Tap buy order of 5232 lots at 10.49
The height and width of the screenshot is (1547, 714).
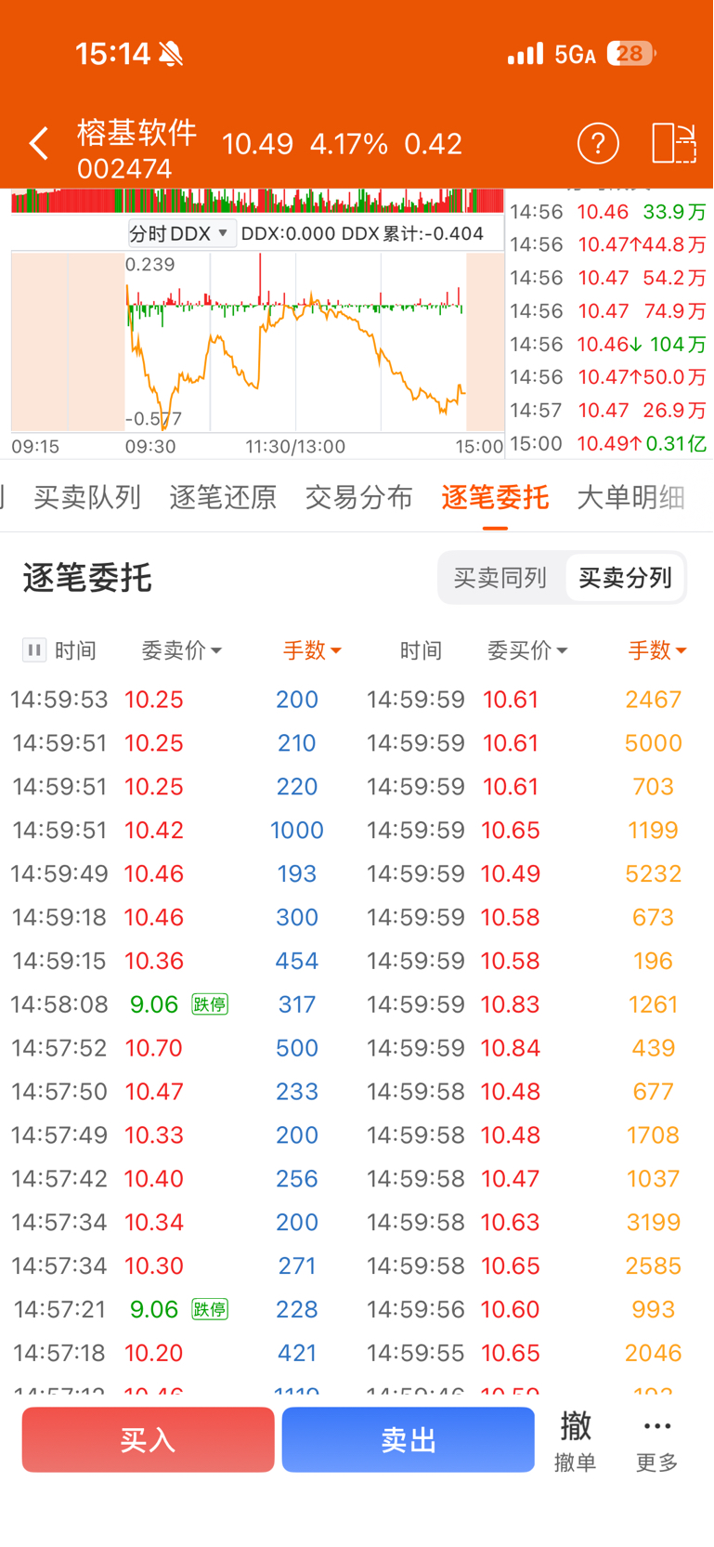click(x=535, y=873)
